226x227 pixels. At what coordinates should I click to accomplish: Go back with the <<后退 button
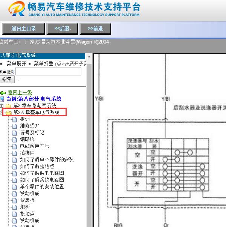pos(62,29)
